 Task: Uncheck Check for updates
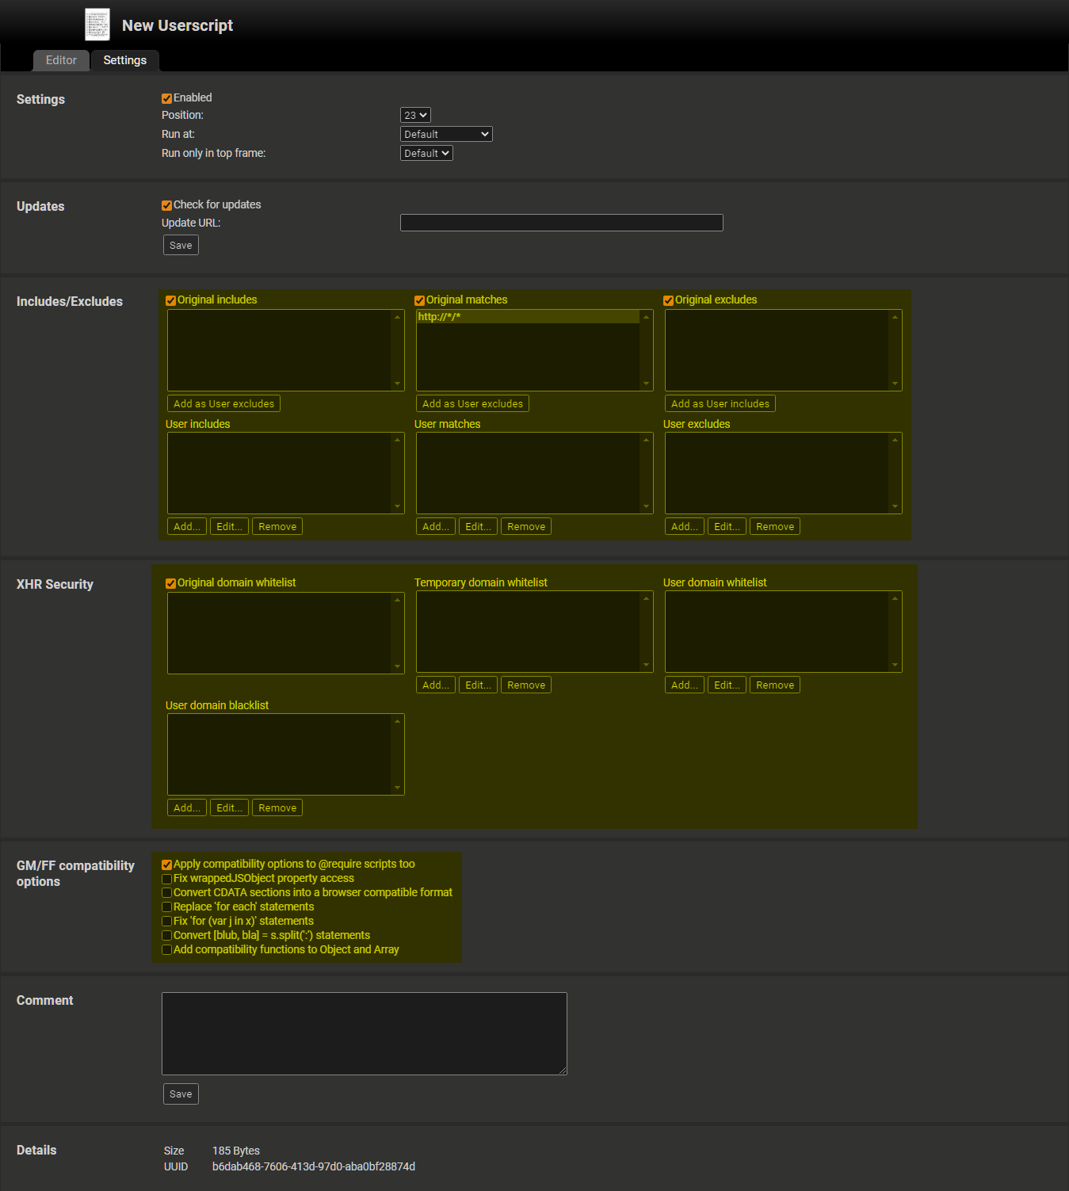tap(166, 204)
